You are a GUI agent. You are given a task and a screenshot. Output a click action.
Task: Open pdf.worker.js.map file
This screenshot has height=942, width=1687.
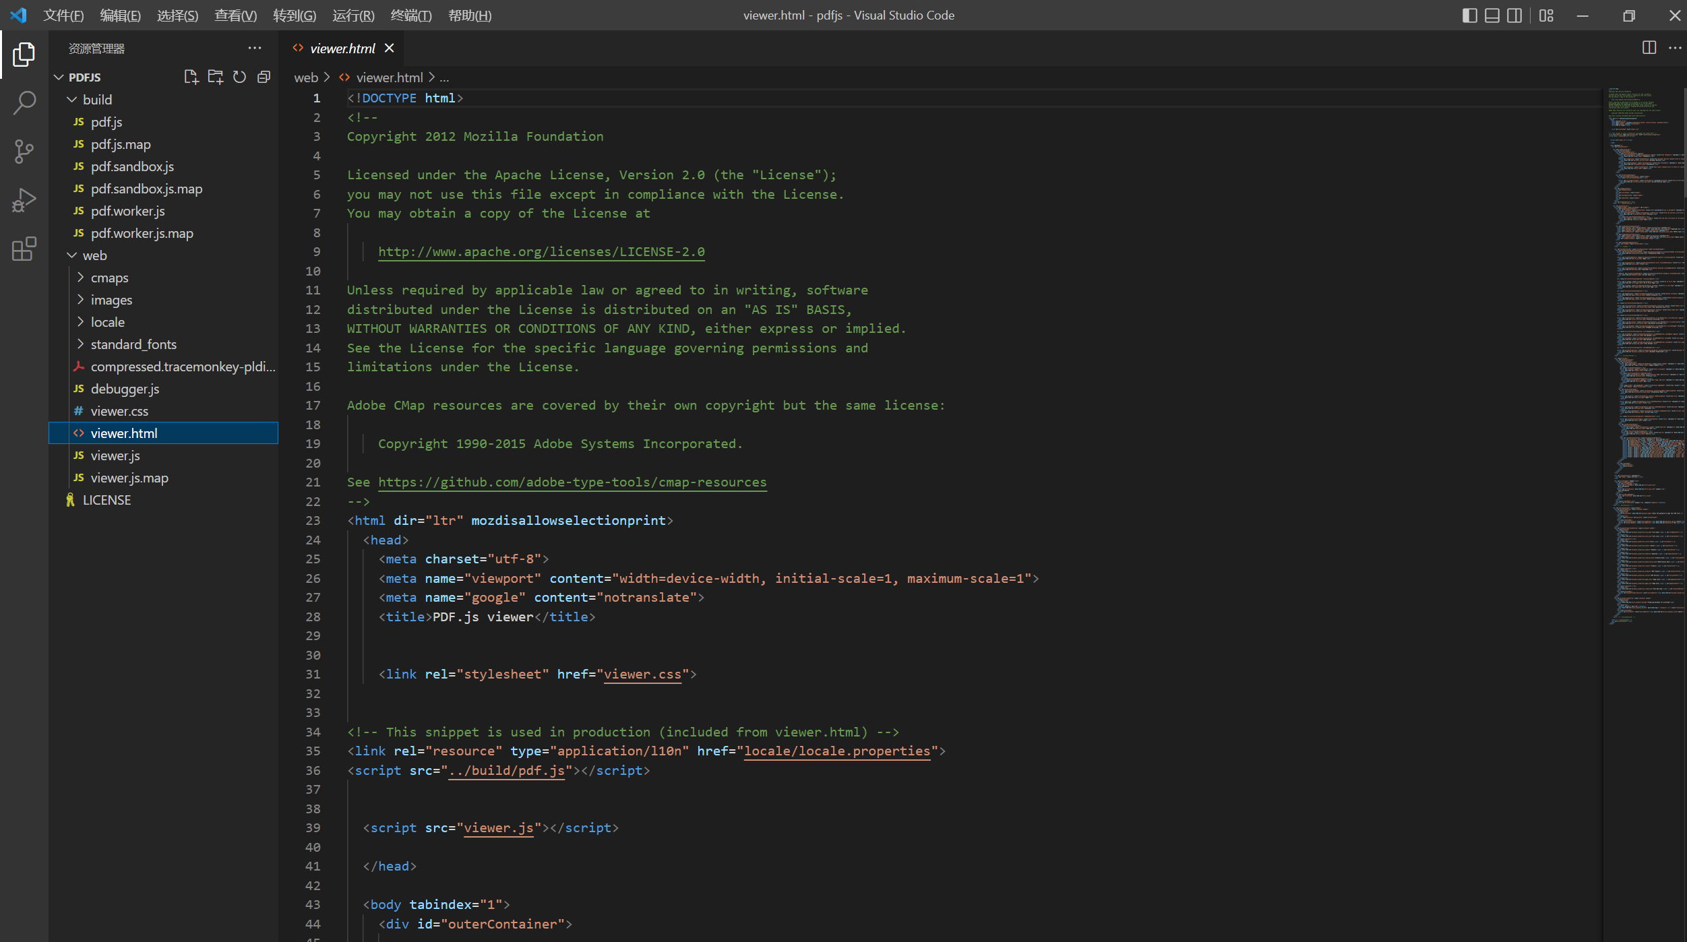pyautogui.click(x=164, y=232)
